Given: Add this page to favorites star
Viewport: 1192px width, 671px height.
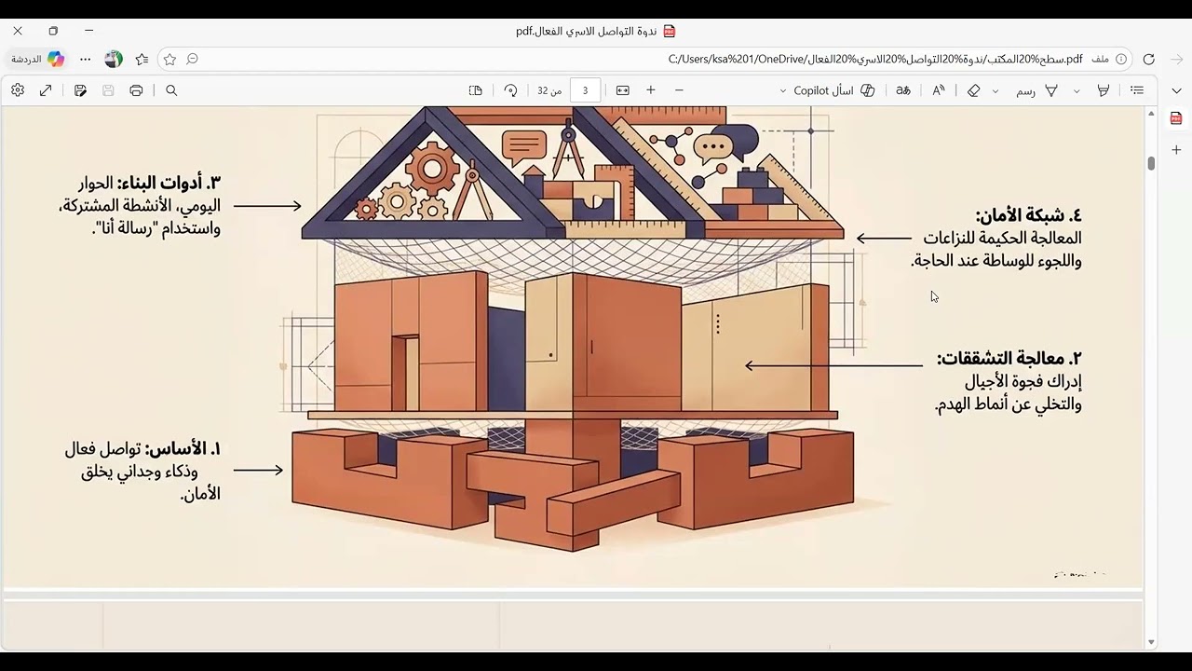Looking at the screenshot, I should click(169, 59).
